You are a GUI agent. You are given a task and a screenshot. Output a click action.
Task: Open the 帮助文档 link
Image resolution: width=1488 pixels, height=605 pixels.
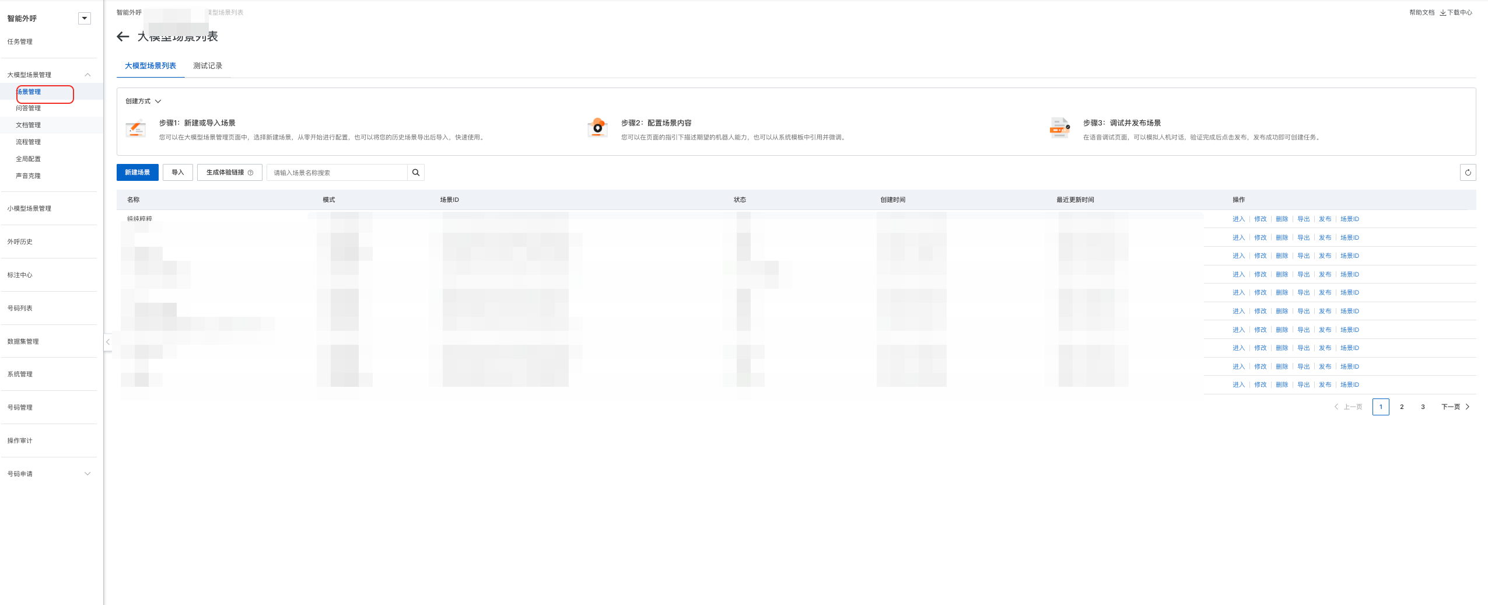1422,13
